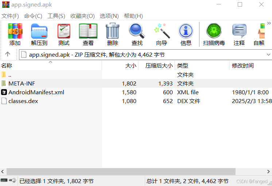Launch the Wizard (向导) wand icon
The width and height of the screenshot is (272, 186).
[x=162, y=31]
